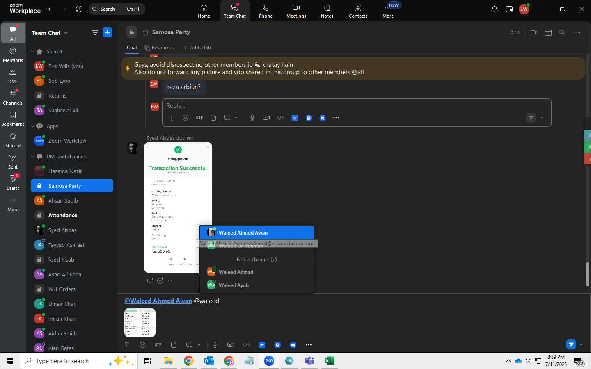This screenshot has width=591, height=369.
Task: Send the message with blue send button
Action: [x=571, y=344]
